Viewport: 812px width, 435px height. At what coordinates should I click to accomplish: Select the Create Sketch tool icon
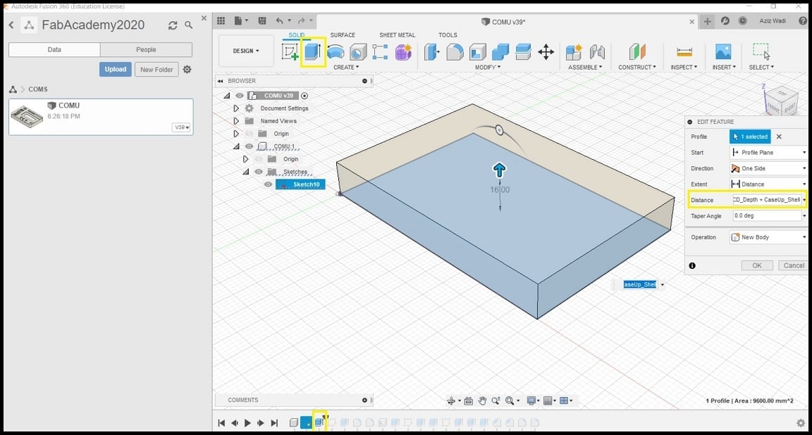click(290, 52)
